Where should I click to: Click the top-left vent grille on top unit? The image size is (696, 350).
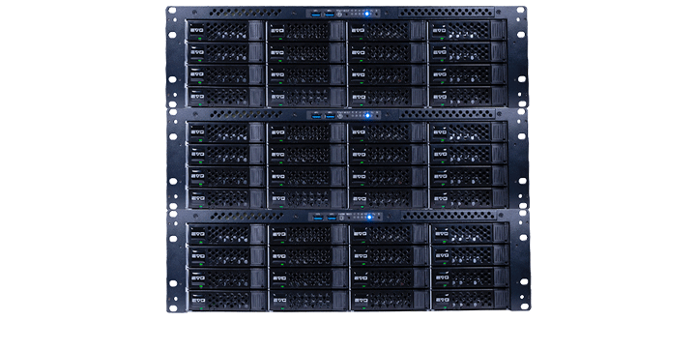[245, 13]
